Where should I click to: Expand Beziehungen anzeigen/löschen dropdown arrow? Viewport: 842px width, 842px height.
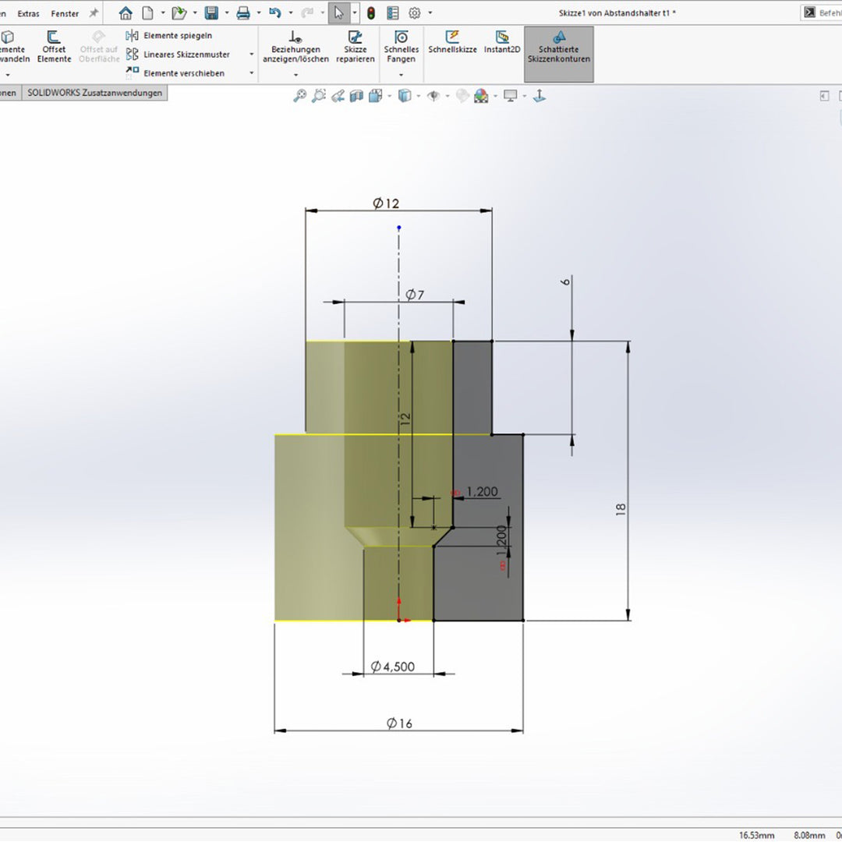click(295, 75)
